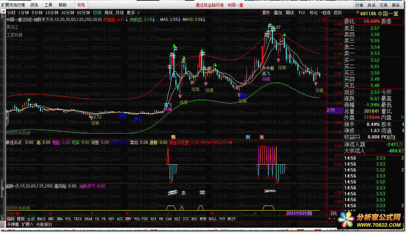Click the 标记 toolbar button
Viewport: 407px width, 233px height.
tap(314, 13)
